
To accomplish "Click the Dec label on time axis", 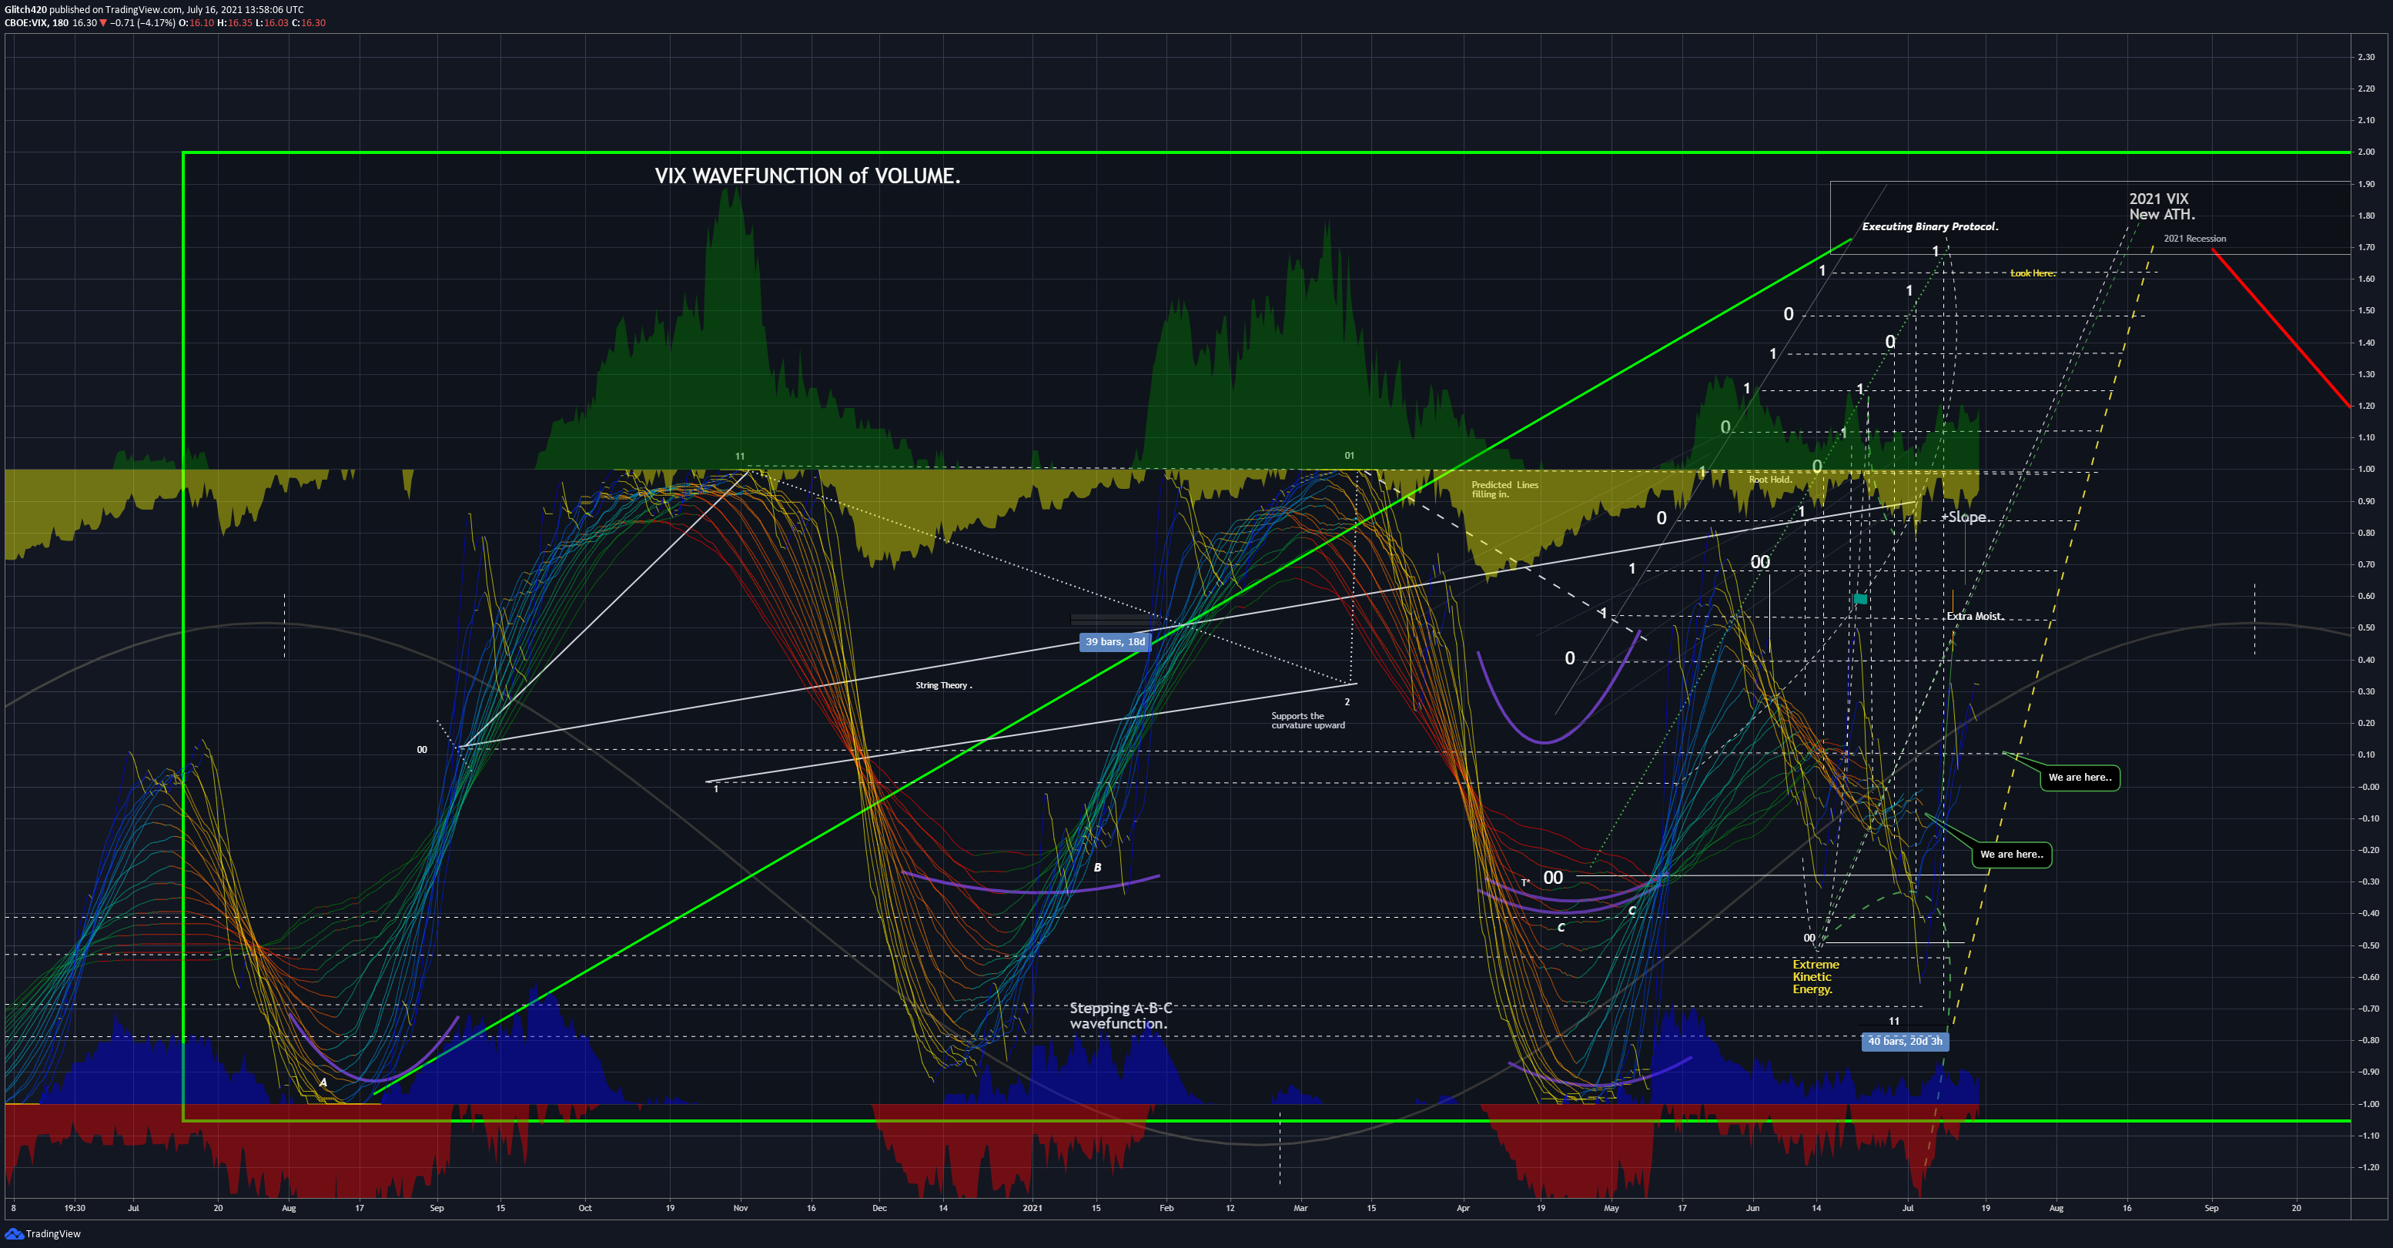I will click(879, 1208).
